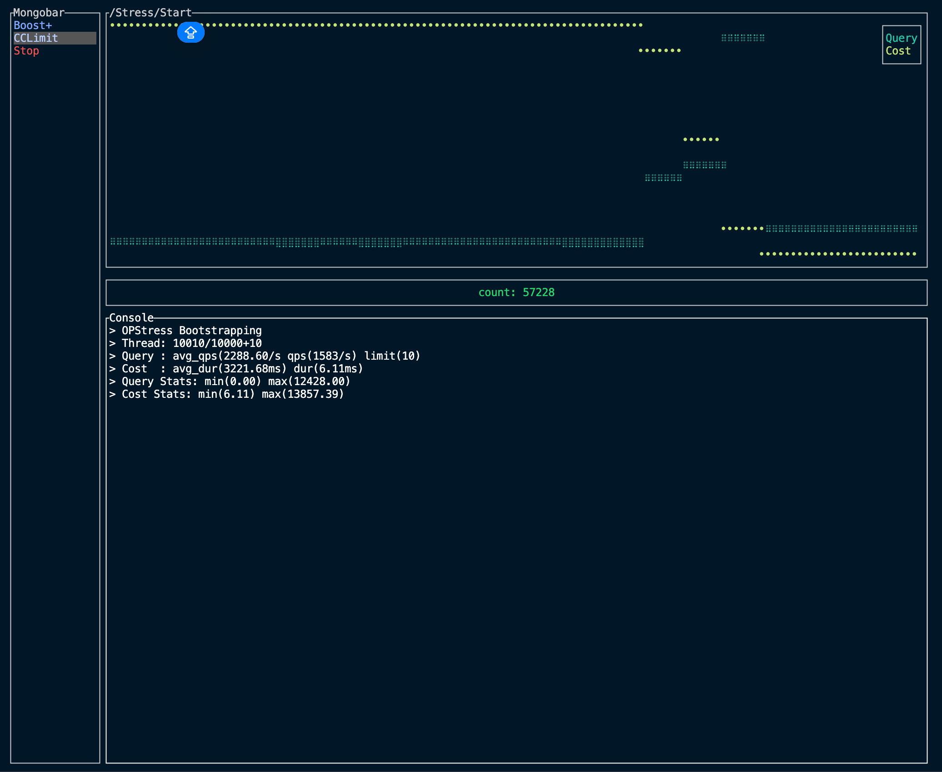942x772 pixels.
Task: Select the Thread: 10010/10000+10 console line
Action: click(x=185, y=343)
